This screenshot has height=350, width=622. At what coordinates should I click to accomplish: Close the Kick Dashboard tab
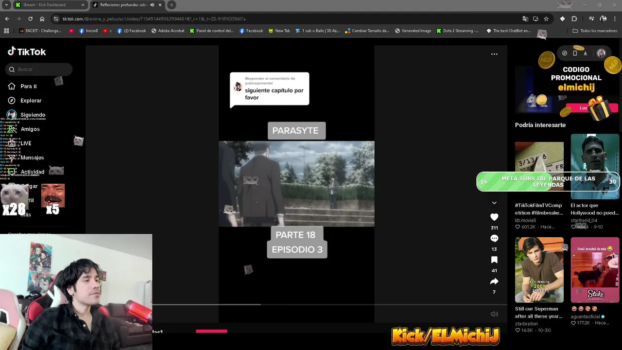(x=83, y=5)
